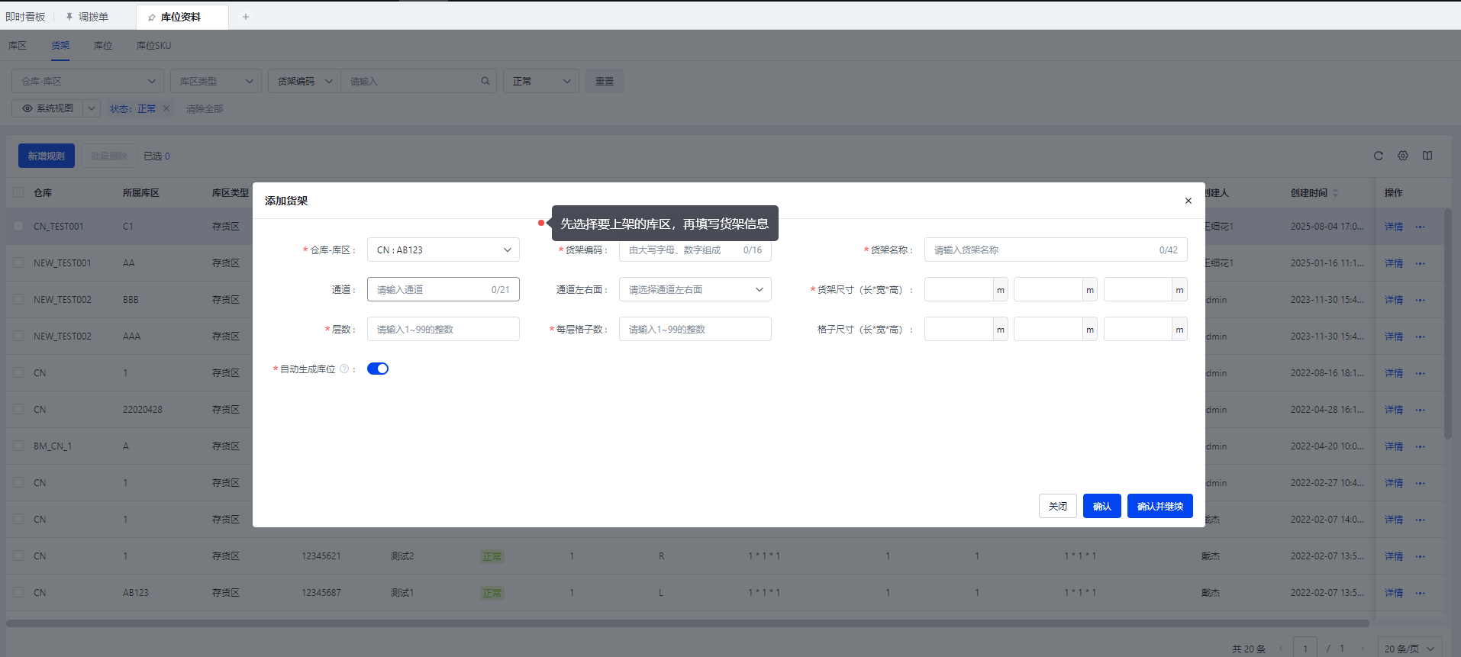
Task: Click the 每层格子数 input field
Action: coord(695,329)
